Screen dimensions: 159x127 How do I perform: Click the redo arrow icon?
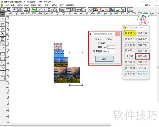39,10
